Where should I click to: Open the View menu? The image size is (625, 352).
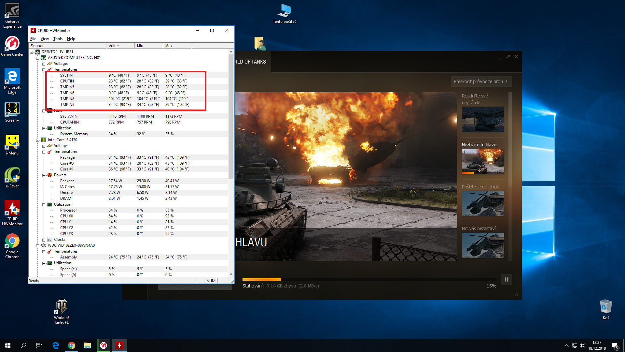[x=45, y=39]
